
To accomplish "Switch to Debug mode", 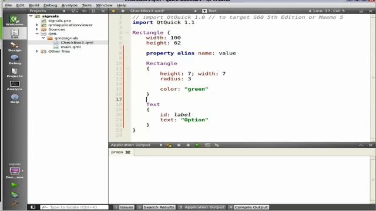I will click(15, 60).
